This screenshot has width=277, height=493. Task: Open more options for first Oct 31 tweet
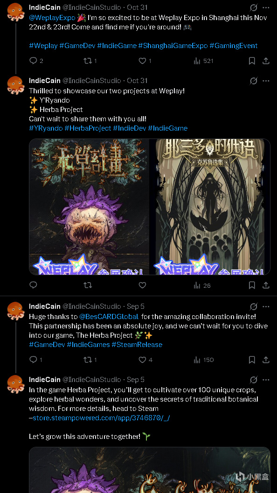point(266,7)
